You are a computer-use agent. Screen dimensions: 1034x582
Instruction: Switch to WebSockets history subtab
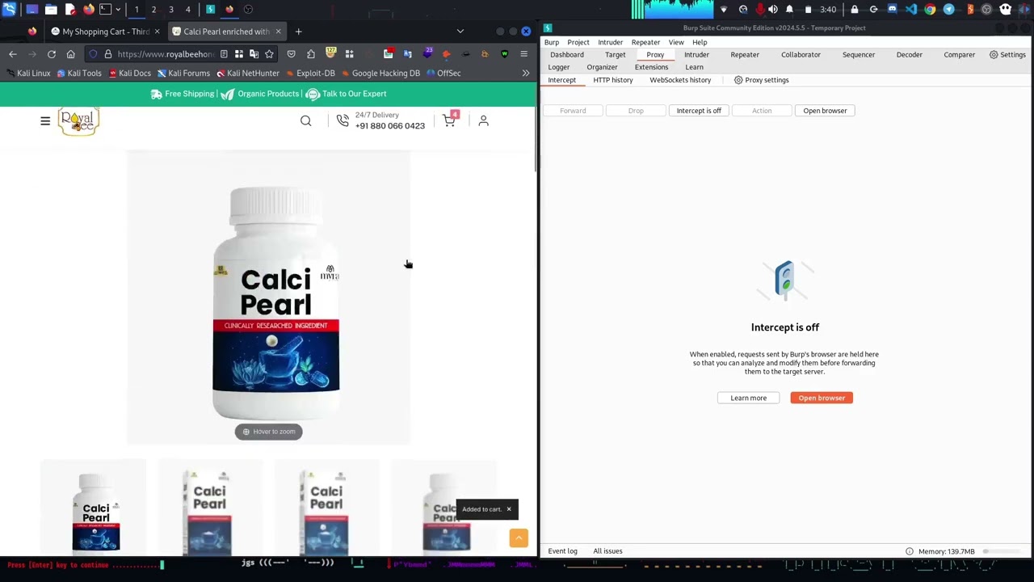click(x=680, y=80)
